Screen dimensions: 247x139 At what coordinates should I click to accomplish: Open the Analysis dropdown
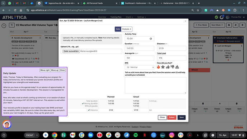coord(126,29)
